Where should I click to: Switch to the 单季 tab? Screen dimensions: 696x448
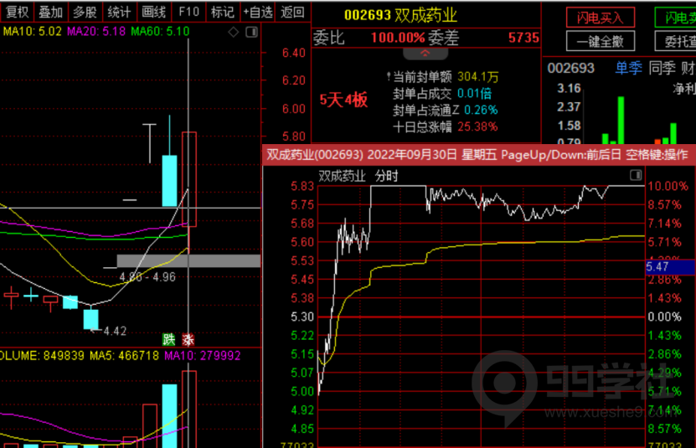coord(628,68)
